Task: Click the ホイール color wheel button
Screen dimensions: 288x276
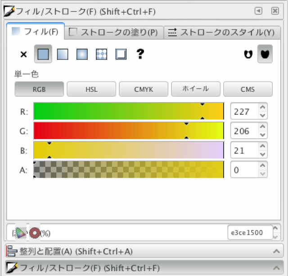Action: point(195,89)
